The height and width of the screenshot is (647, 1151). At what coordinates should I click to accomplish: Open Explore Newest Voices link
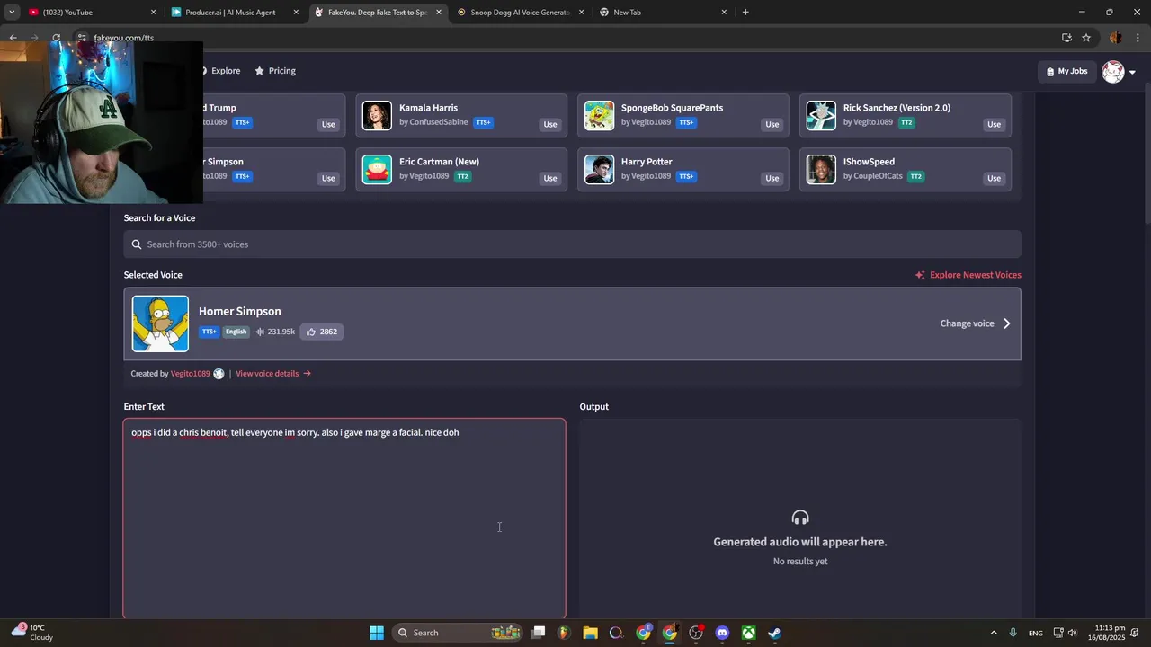click(x=968, y=275)
